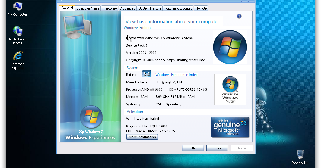Click the ask for genuine Microsoft software badge
The height and width of the screenshot is (168, 321).
[x=230, y=127]
